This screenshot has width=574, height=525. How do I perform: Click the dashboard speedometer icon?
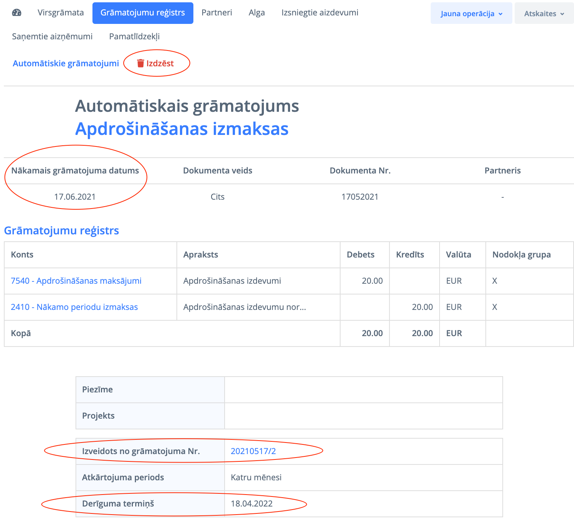[x=17, y=13]
